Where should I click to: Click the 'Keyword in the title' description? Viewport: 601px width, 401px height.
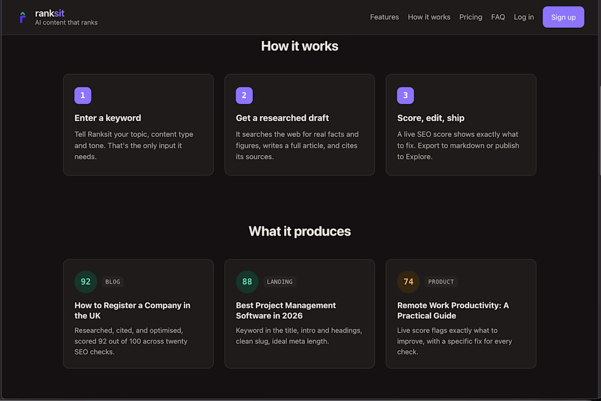[298, 336]
